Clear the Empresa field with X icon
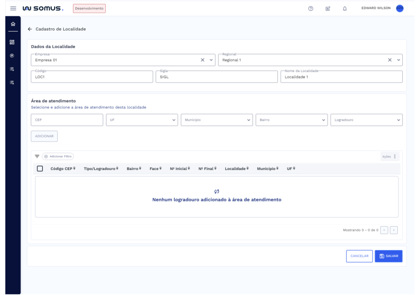Image resolution: width=417 pixels, height=295 pixels. pos(203,60)
